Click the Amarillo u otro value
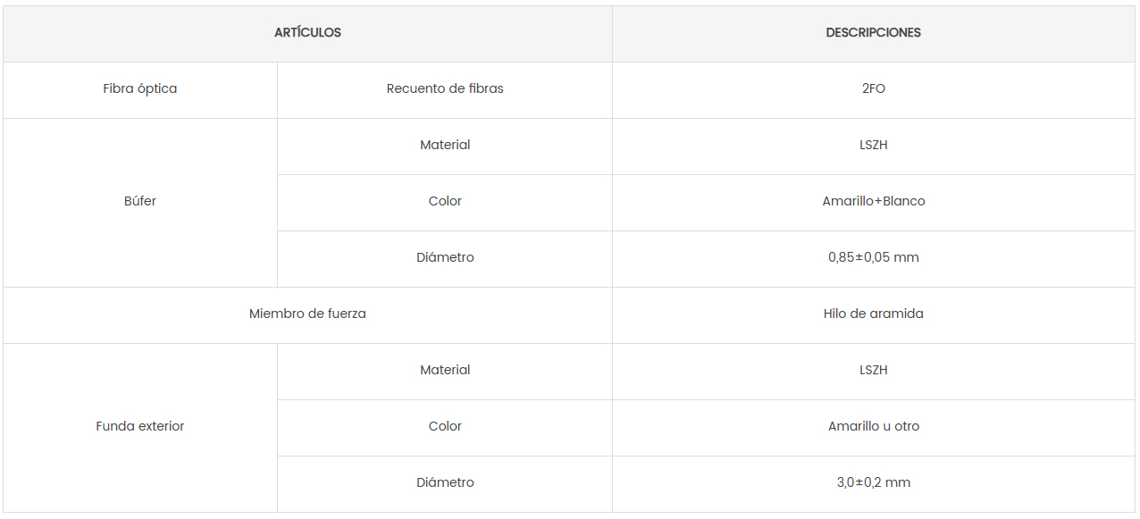1140x519 pixels. [x=874, y=427]
